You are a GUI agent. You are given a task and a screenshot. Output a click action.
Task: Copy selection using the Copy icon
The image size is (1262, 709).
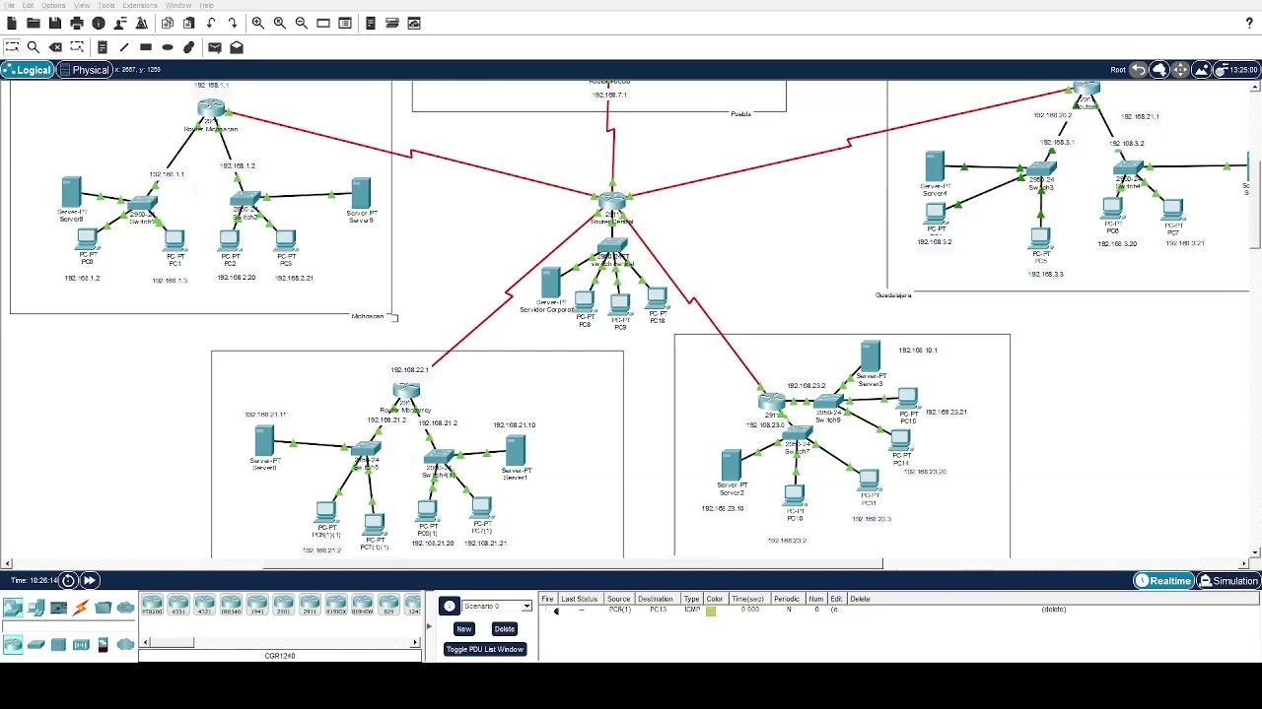click(168, 23)
